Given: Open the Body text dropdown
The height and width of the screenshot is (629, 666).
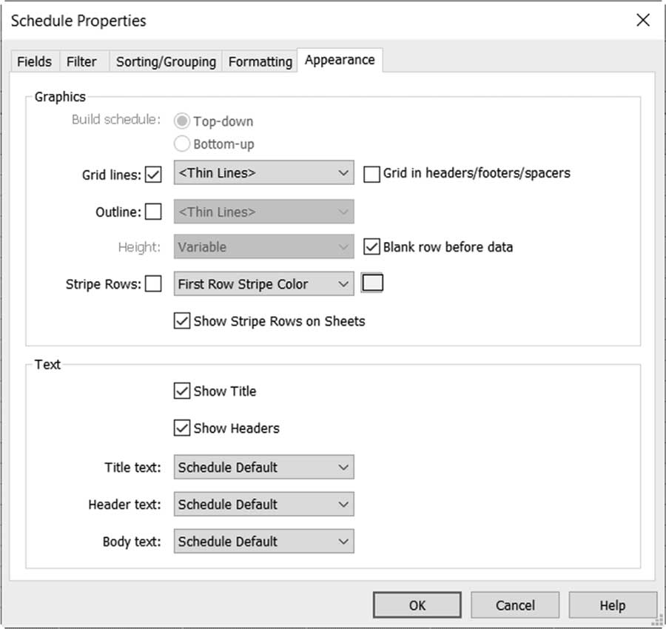Looking at the screenshot, I should point(263,541).
